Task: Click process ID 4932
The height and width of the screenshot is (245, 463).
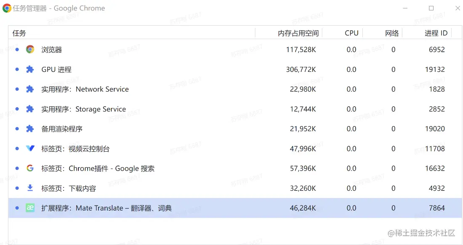Action: [437, 188]
